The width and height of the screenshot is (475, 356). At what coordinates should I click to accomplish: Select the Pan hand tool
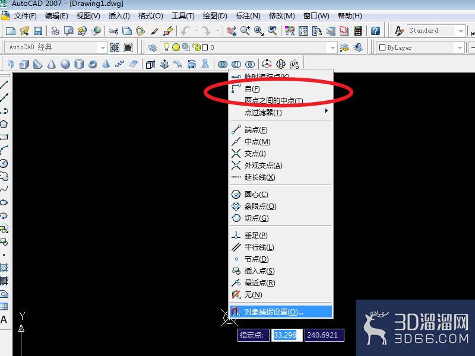[x=232, y=31]
